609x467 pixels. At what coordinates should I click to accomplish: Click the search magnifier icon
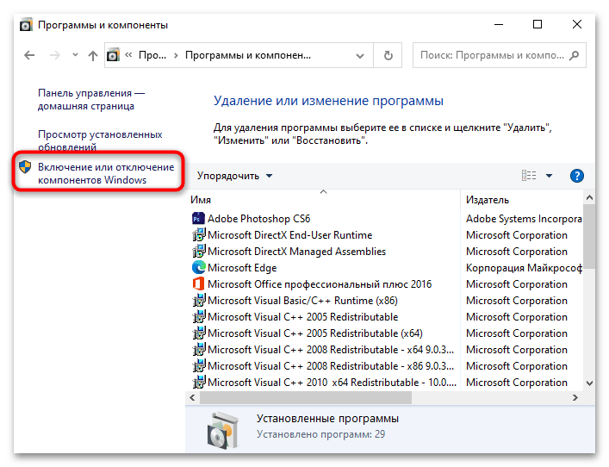574,55
